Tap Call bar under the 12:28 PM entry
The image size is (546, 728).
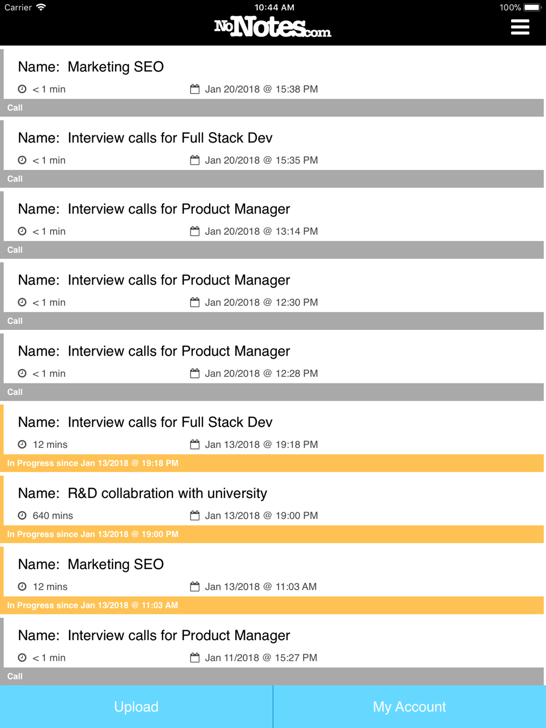click(273, 392)
